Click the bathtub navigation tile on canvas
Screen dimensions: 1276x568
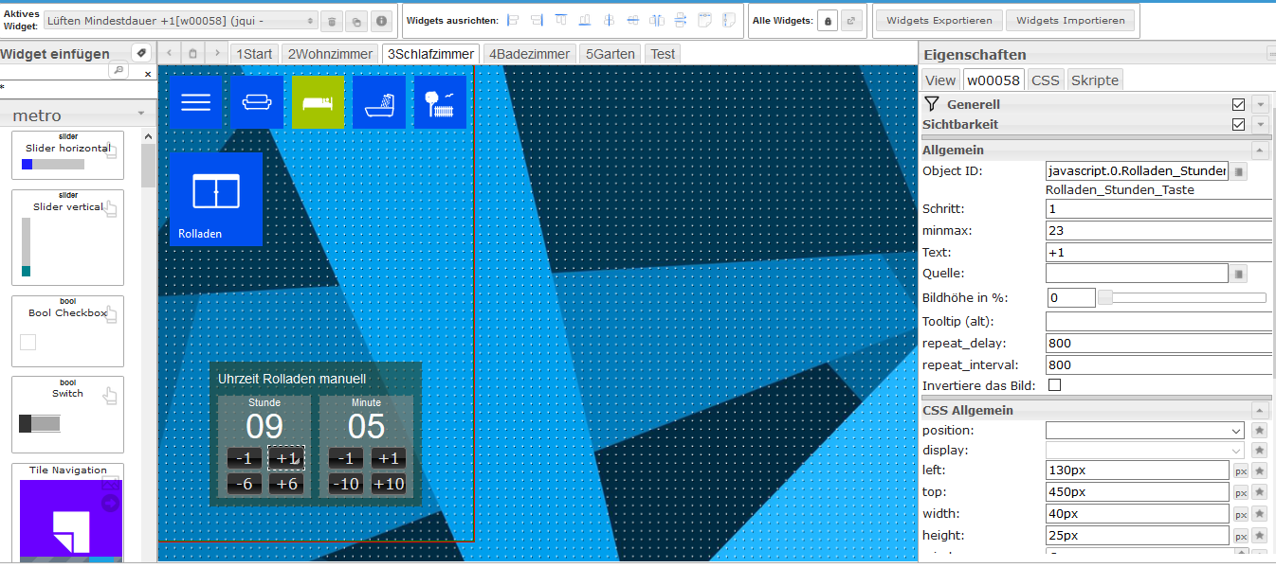(x=379, y=102)
